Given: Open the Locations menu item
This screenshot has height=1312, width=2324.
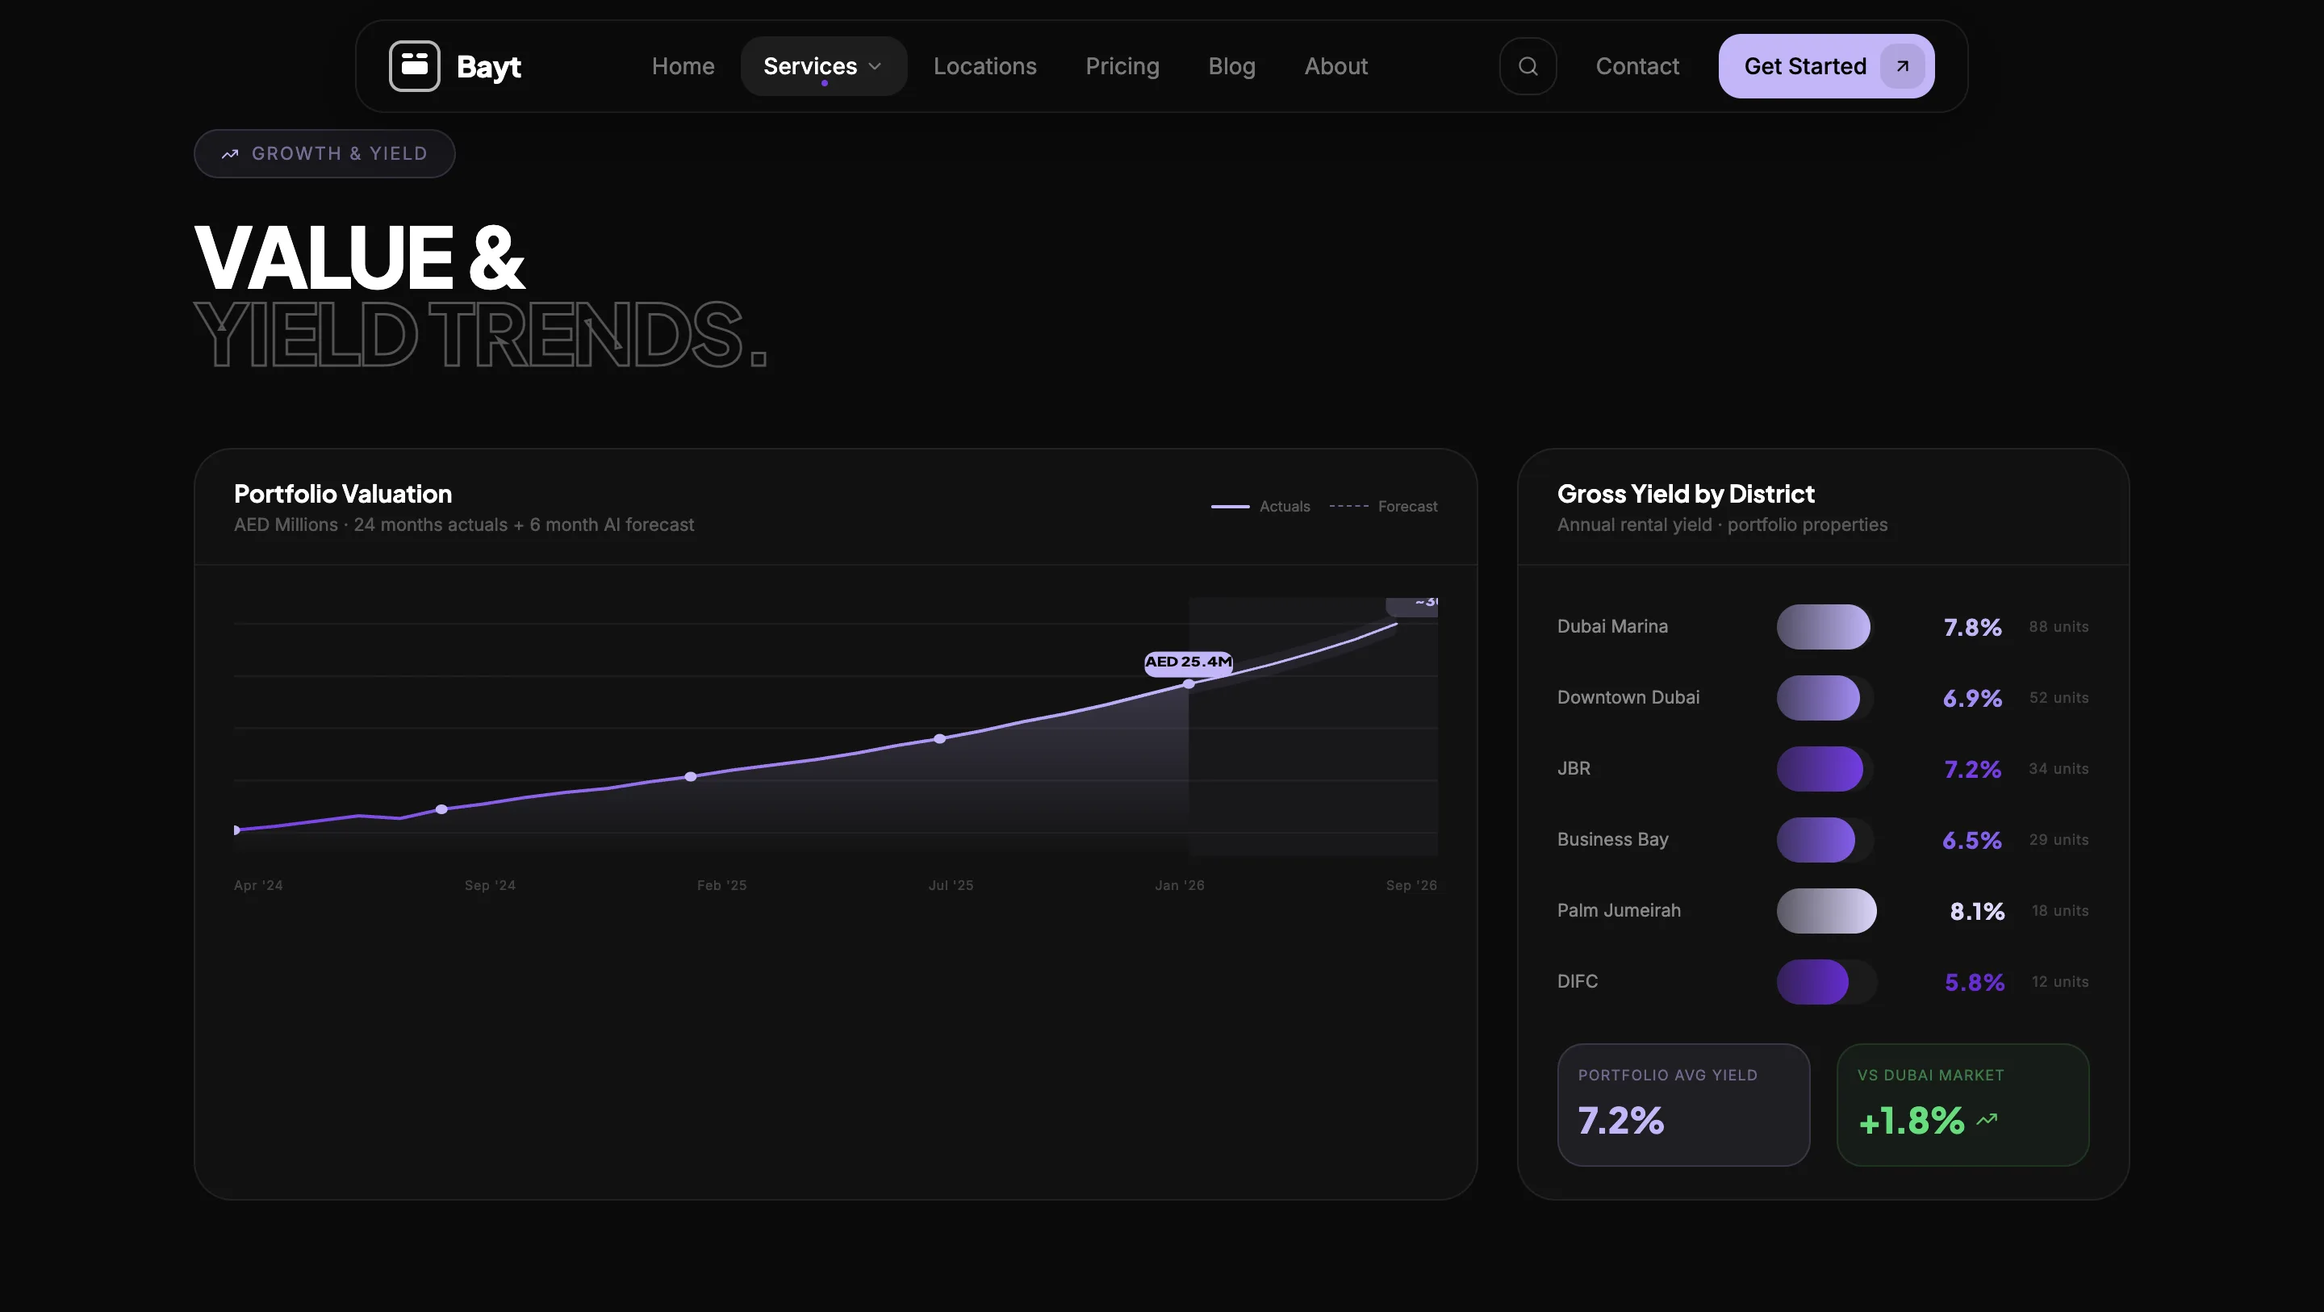Looking at the screenshot, I should click(x=984, y=66).
